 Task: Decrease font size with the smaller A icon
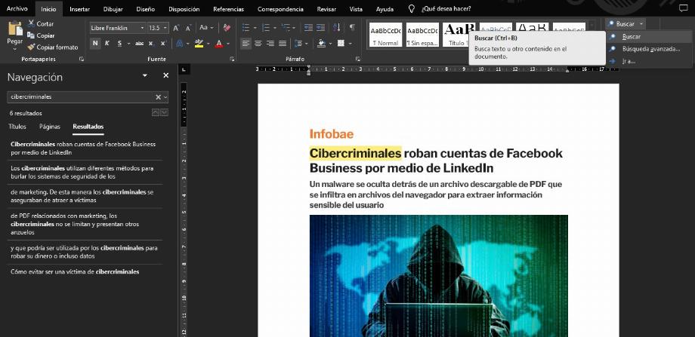(x=188, y=28)
